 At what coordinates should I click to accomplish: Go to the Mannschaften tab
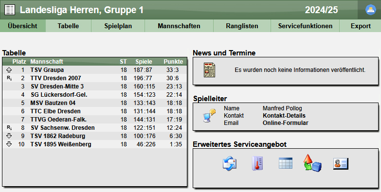[179, 26]
